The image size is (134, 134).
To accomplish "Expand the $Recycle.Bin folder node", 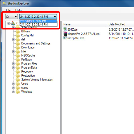I will coord(13,27).
